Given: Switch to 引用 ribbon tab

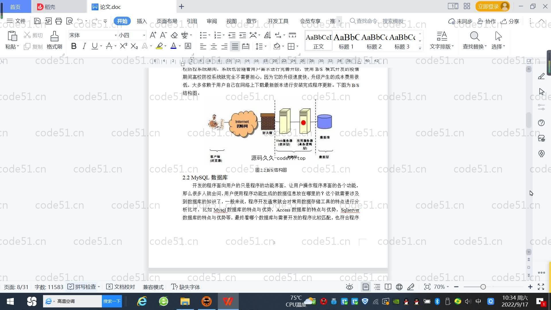Looking at the screenshot, I should (192, 21).
